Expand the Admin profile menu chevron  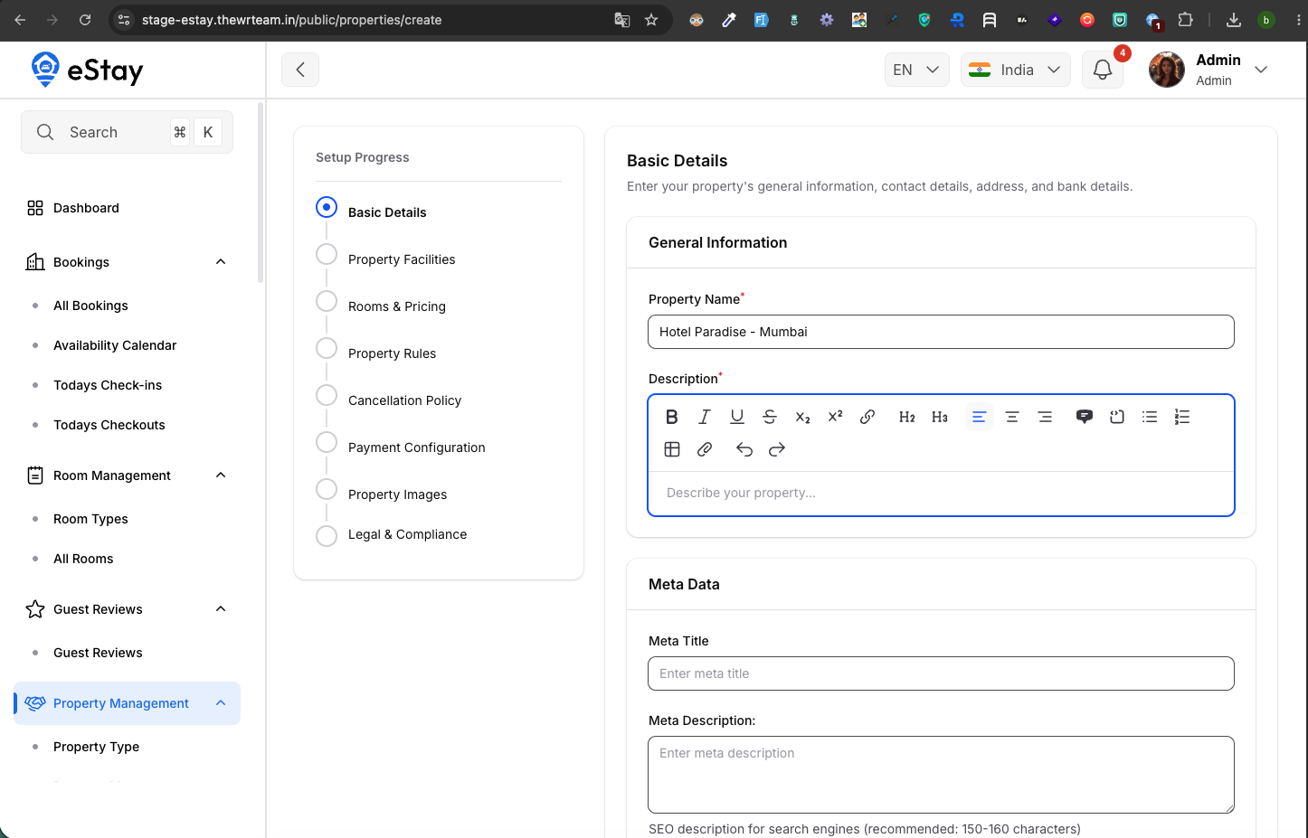1261,70
